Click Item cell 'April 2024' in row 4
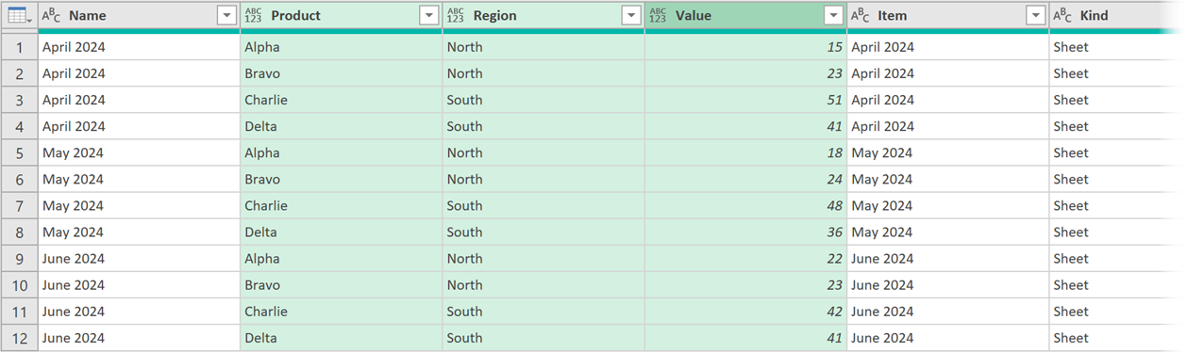The height and width of the screenshot is (352, 1187). coord(948,126)
